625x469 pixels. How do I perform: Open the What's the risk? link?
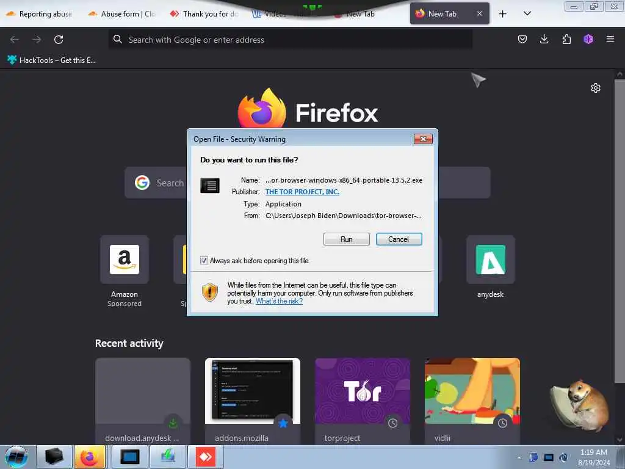click(x=279, y=301)
